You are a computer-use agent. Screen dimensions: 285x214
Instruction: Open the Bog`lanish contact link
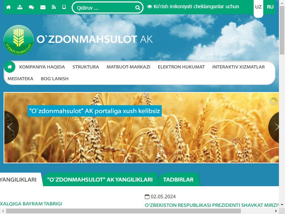click(x=55, y=79)
